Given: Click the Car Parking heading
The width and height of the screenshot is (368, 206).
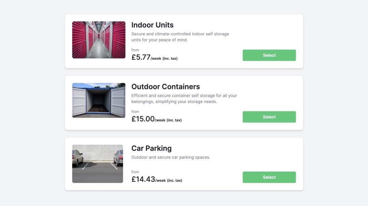Looking at the screenshot, I should 151,148.
